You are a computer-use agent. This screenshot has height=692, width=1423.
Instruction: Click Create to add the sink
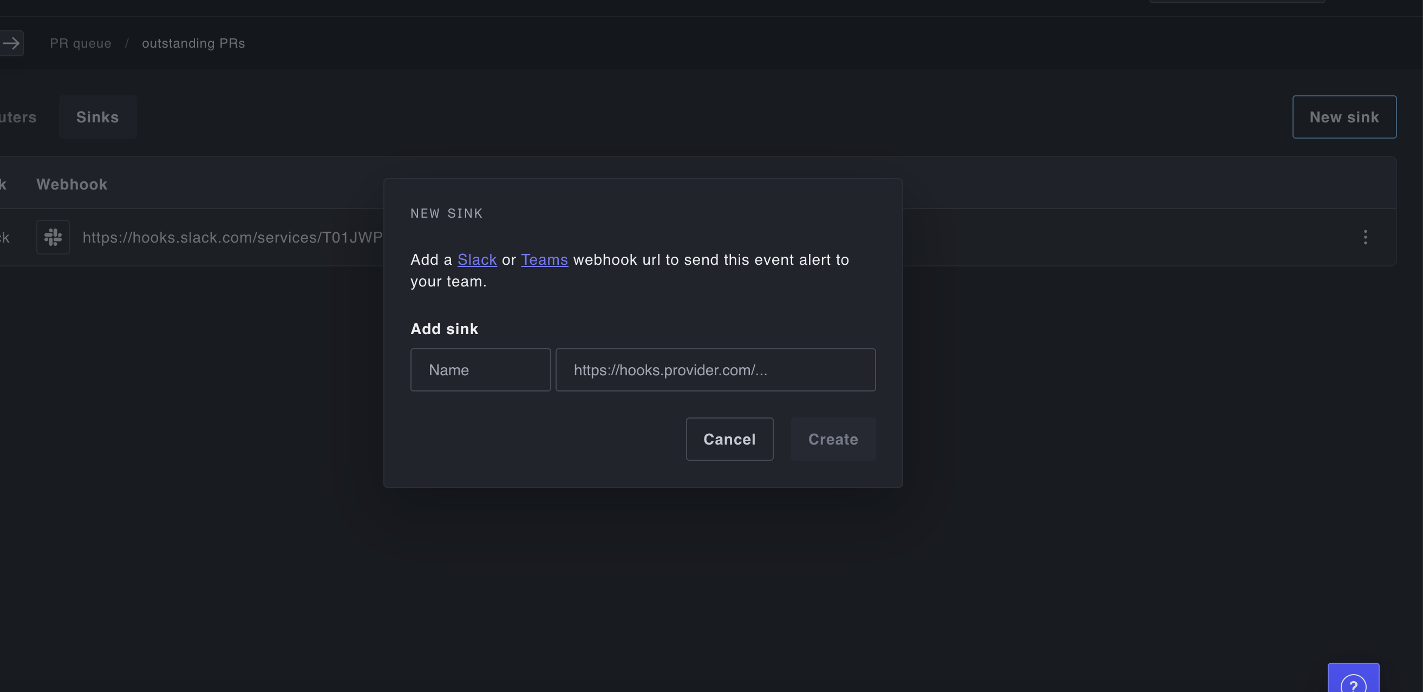832,439
